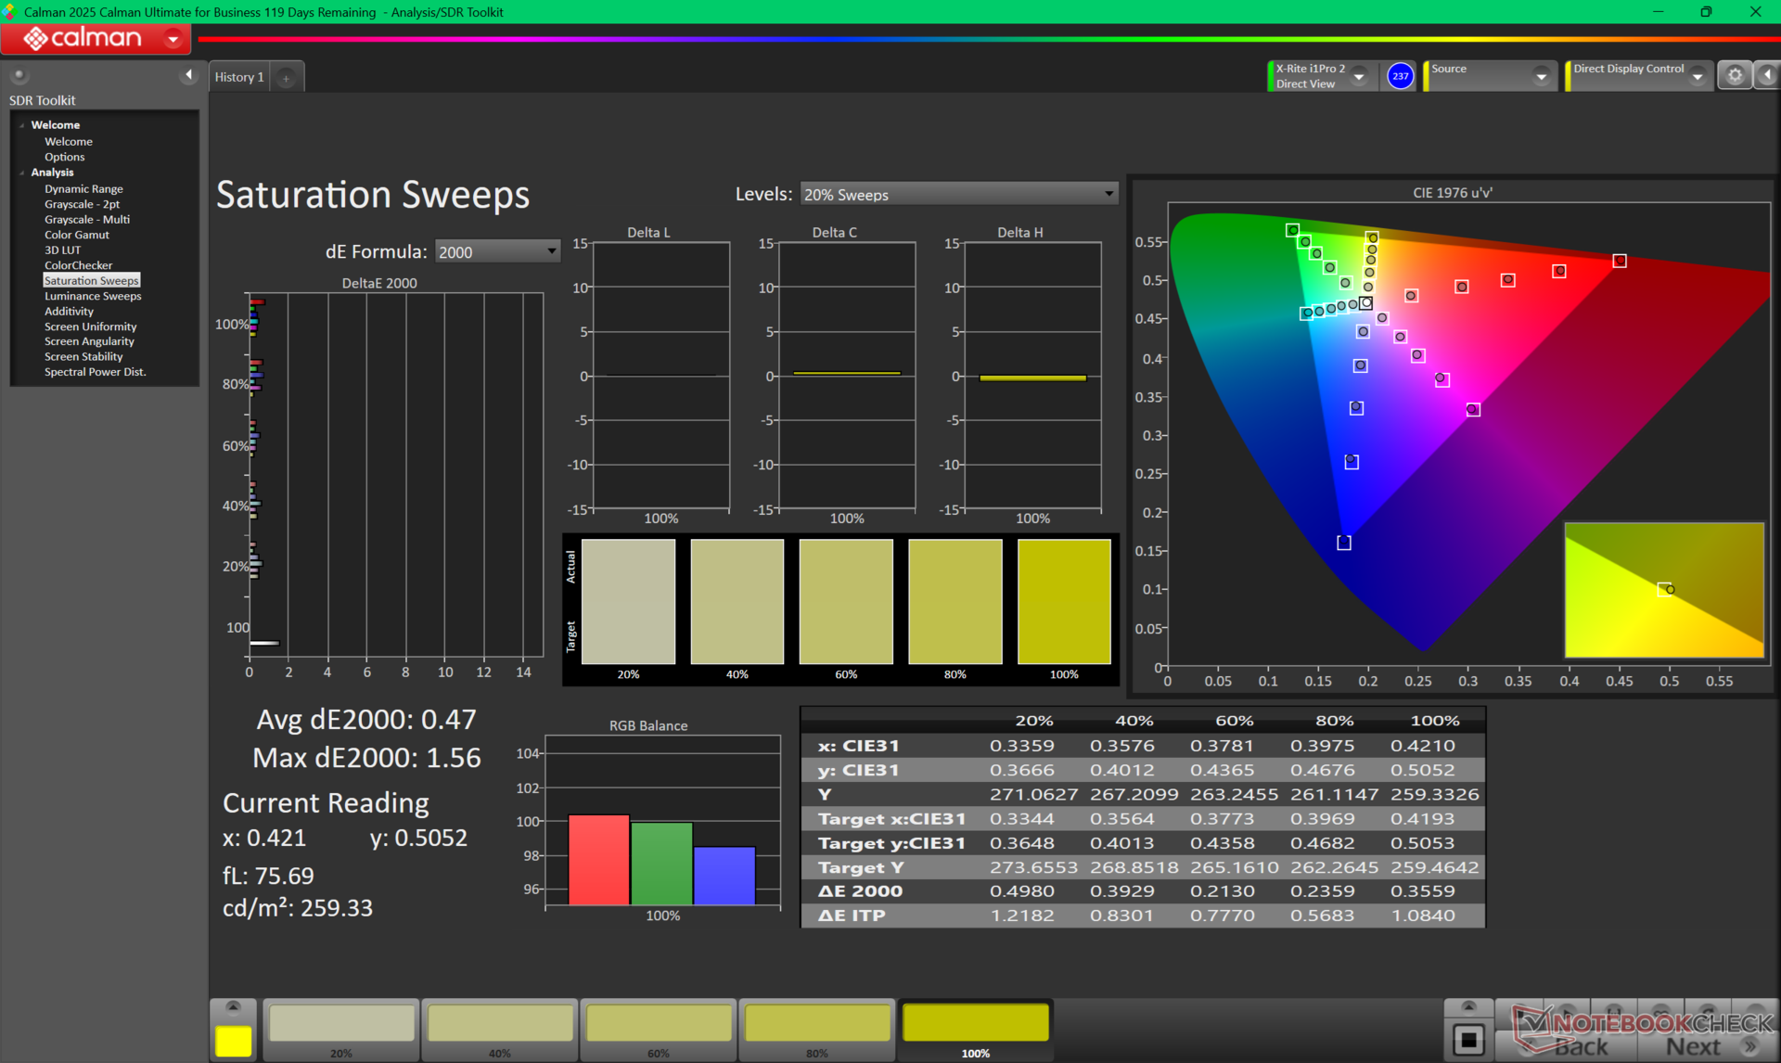Expand the X-Rite i1Pro 2 meter dropdown
Image resolution: width=1781 pixels, height=1063 pixels.
point(1359,77)
